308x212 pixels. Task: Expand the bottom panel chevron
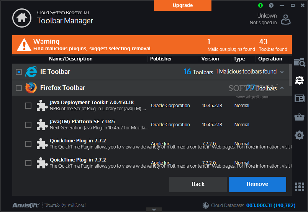(x=154, y=210)
